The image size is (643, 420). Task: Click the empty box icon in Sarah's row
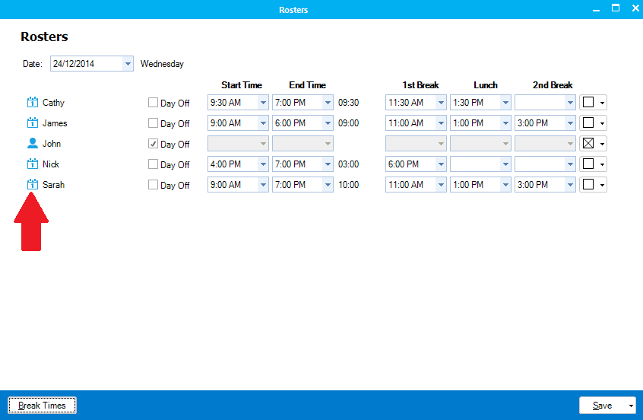click(x=588, y=185)
